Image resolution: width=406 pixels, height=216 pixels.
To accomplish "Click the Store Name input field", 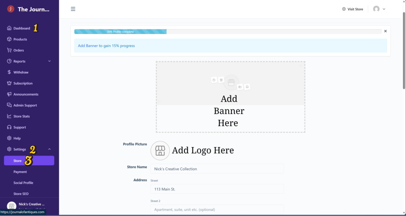I will pos(217,169).
